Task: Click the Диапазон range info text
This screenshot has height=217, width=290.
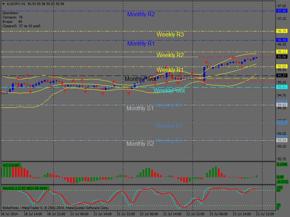Action: click(x=11, y=13)
